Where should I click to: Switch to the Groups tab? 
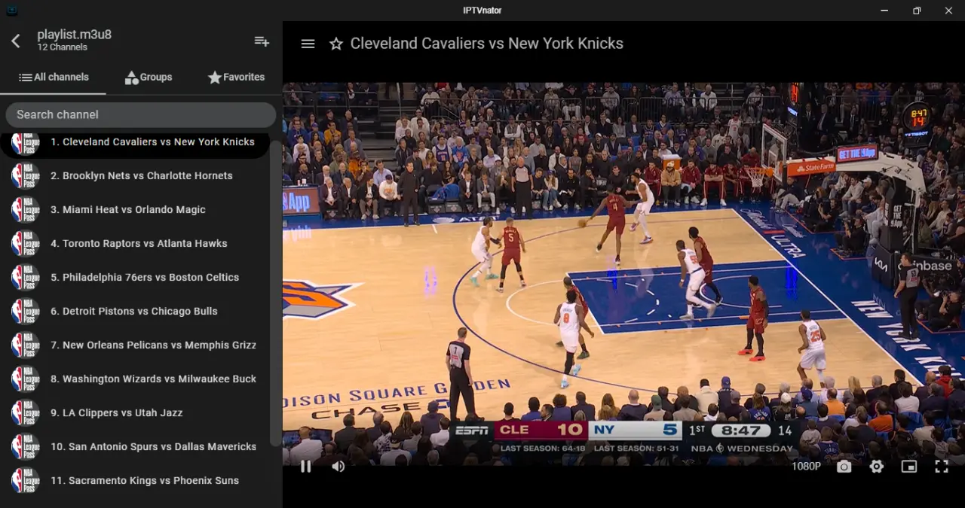[x=149, y=77]
